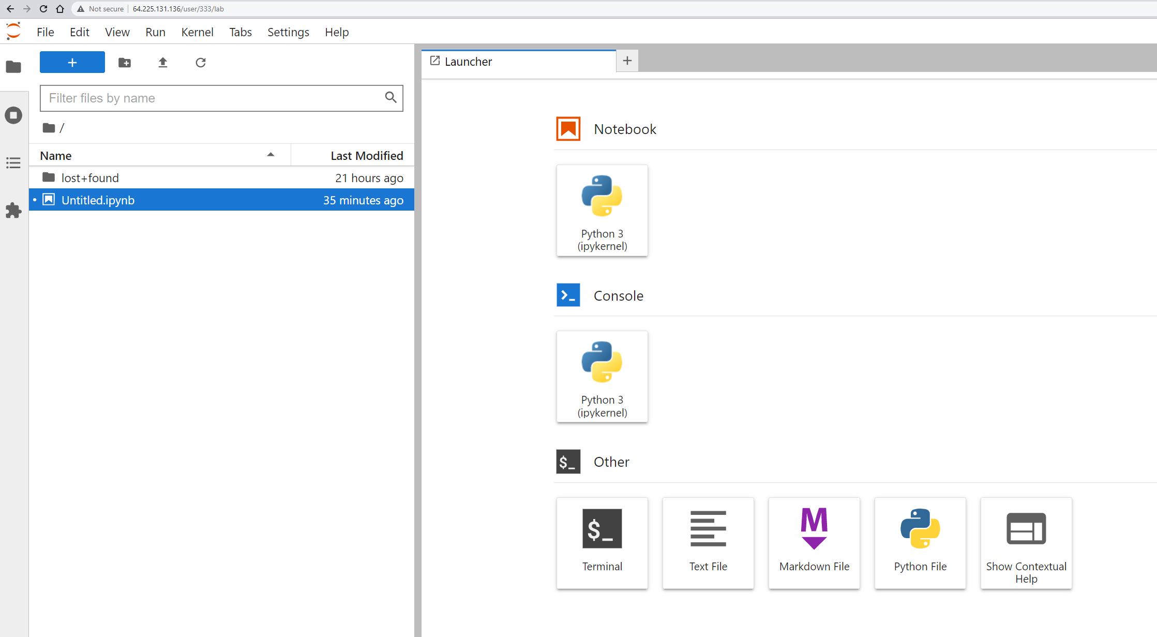Toggle the File Browser sidebar folder icon

point(13,67)
